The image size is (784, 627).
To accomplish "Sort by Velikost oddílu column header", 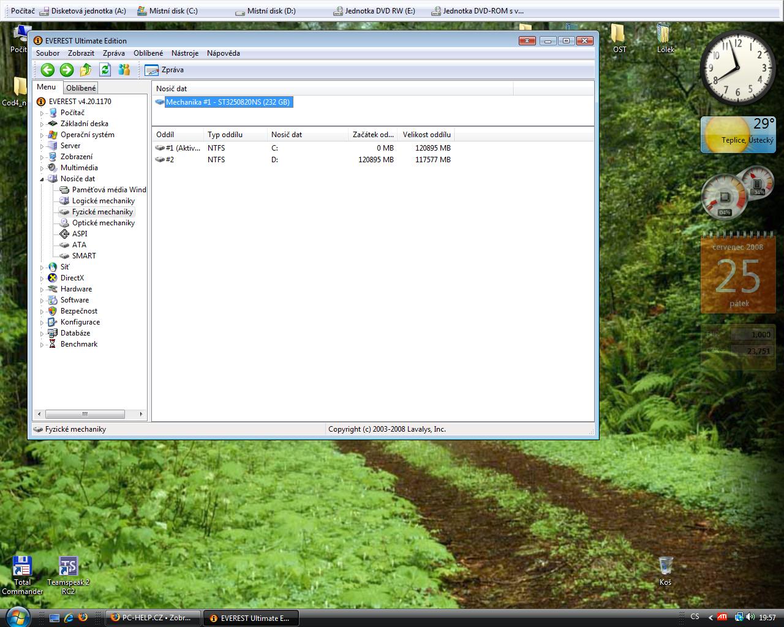I will (426, 135).
